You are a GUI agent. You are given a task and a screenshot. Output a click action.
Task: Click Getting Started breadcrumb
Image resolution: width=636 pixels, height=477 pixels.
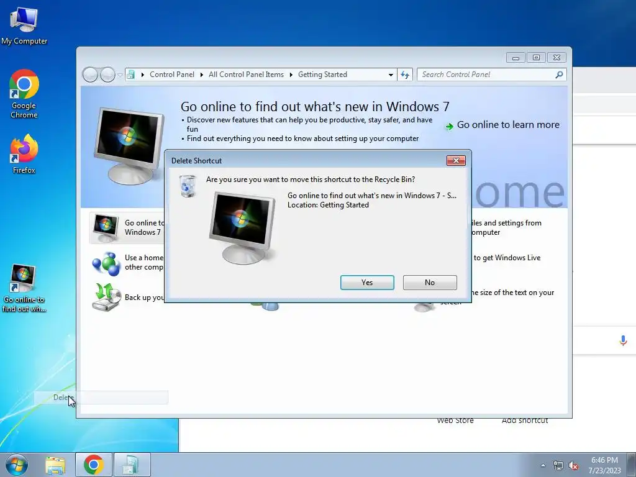tap(322, 75)
